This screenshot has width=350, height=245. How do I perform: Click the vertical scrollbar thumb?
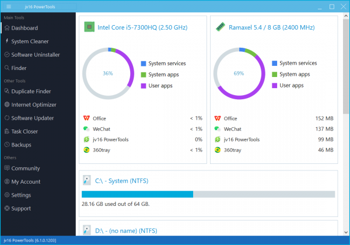click(346, 66)
